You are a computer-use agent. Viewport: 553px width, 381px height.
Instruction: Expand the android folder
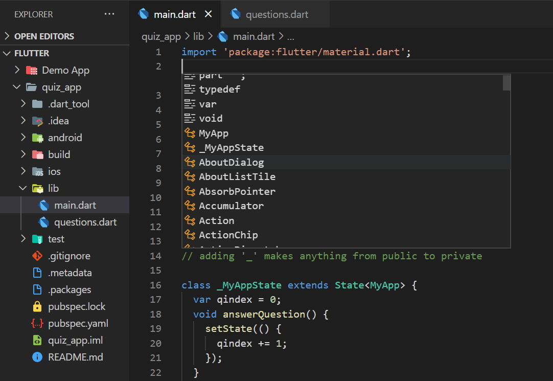[22, 138]
